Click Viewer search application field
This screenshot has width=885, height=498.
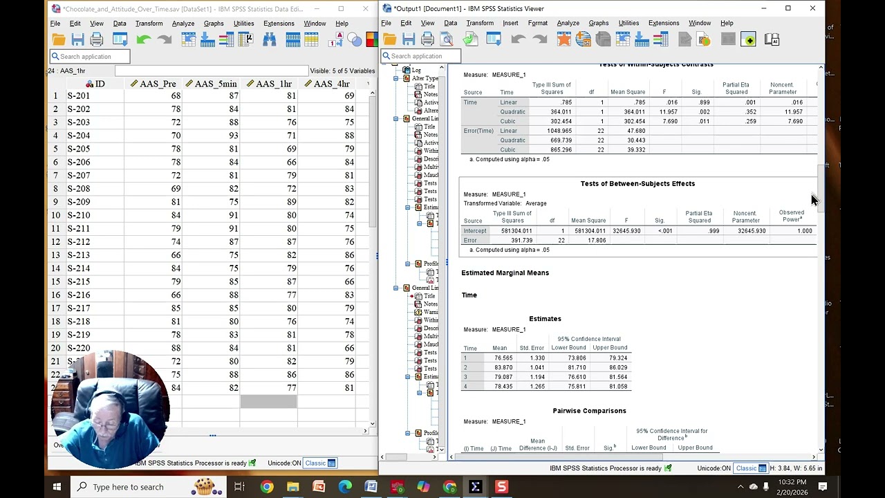(421, 56)
